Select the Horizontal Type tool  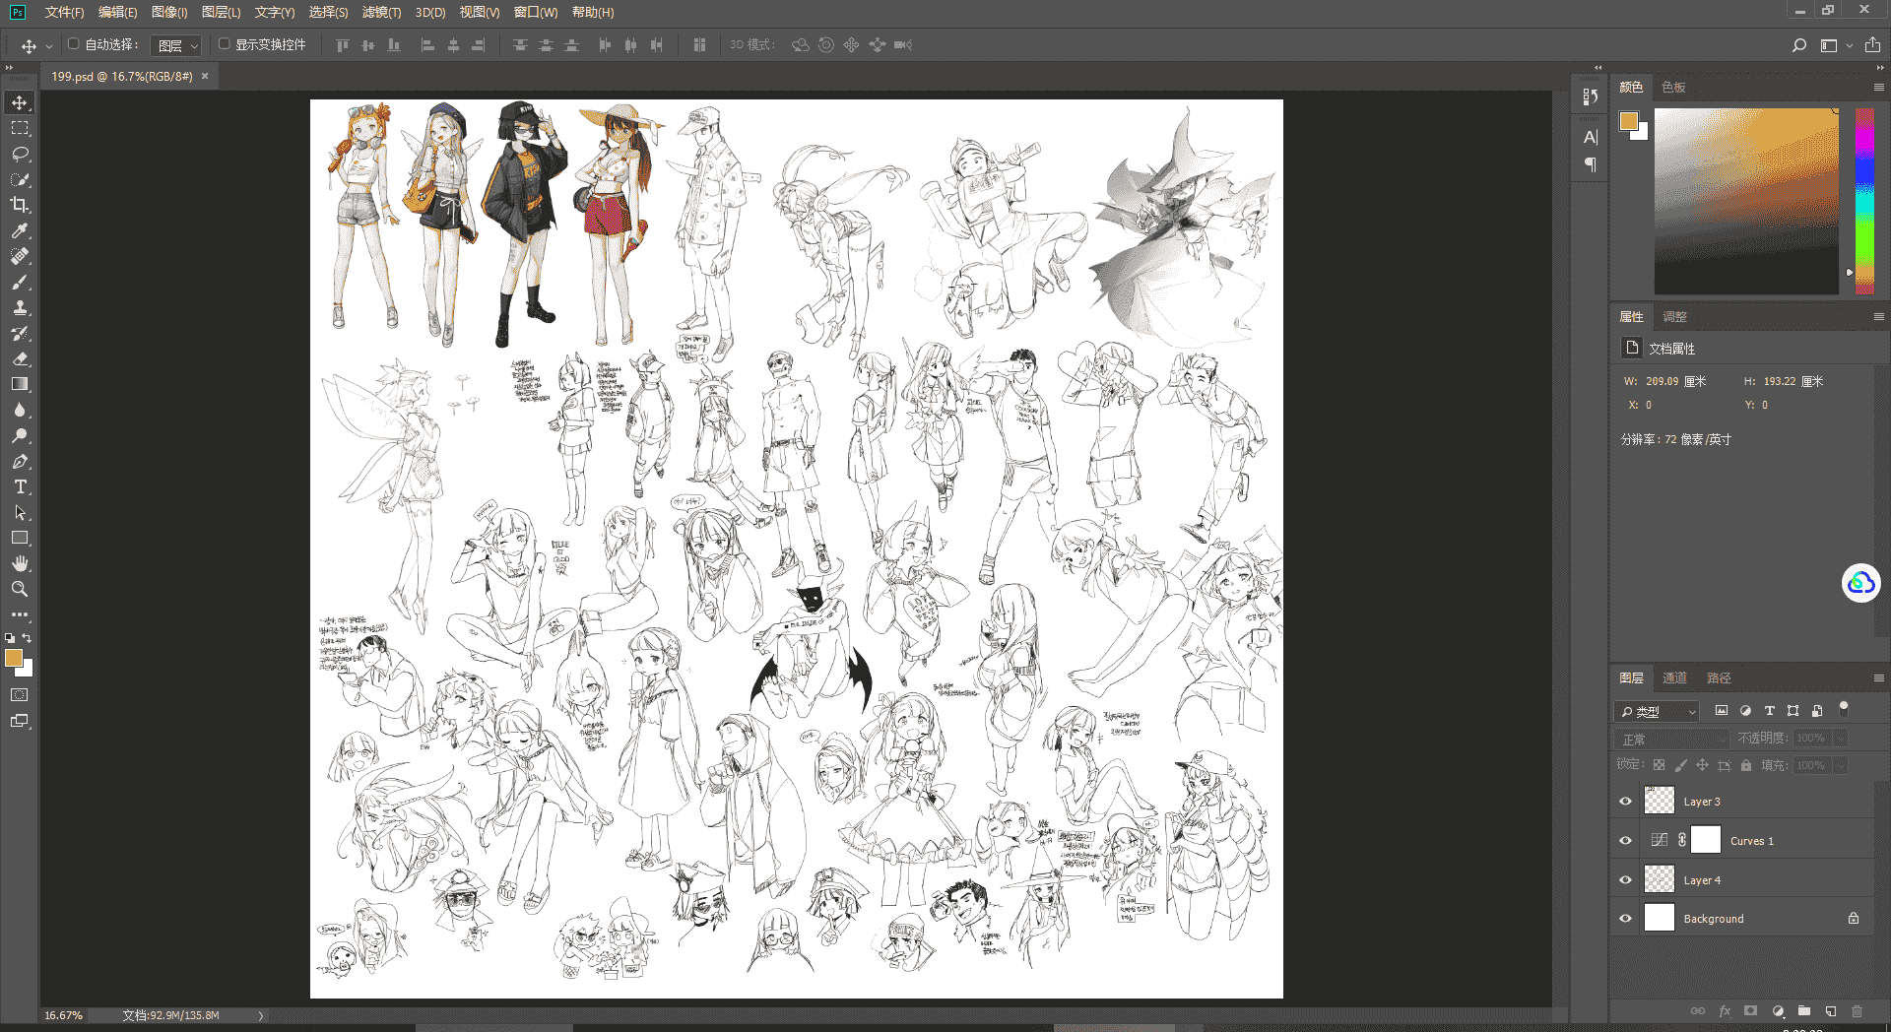[20, 486]
